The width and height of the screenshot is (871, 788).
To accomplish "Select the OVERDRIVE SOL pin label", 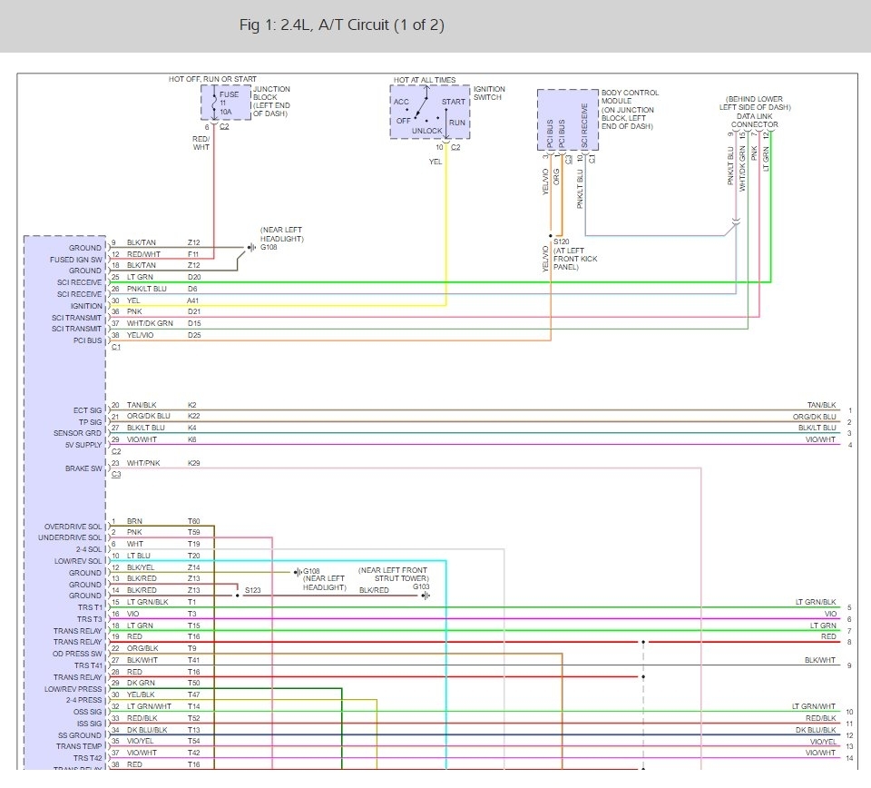I will 73,527.
